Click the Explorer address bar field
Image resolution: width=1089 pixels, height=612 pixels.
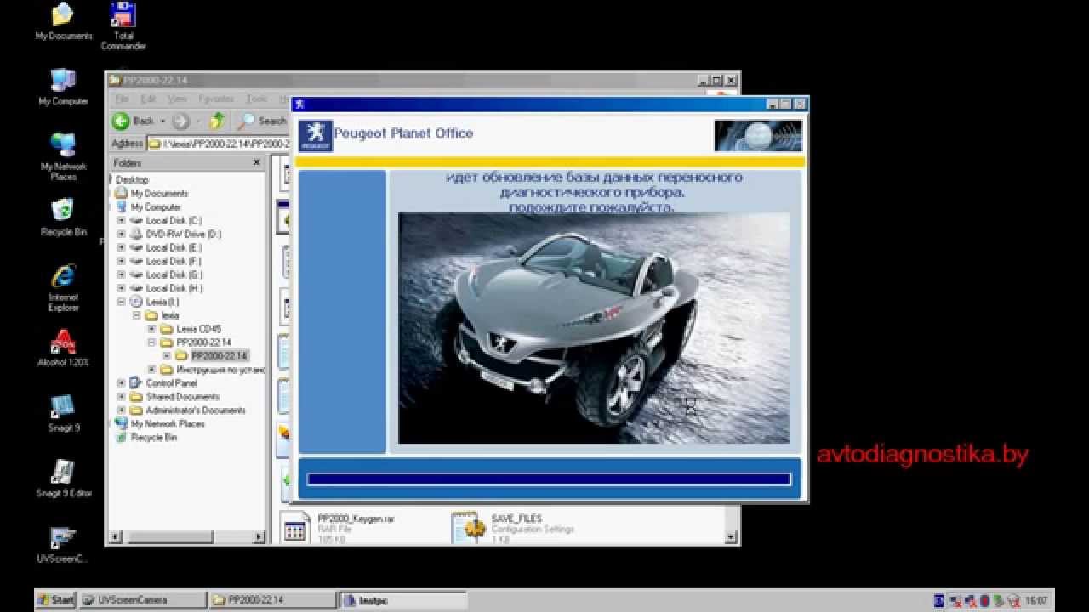pos(219,144)
